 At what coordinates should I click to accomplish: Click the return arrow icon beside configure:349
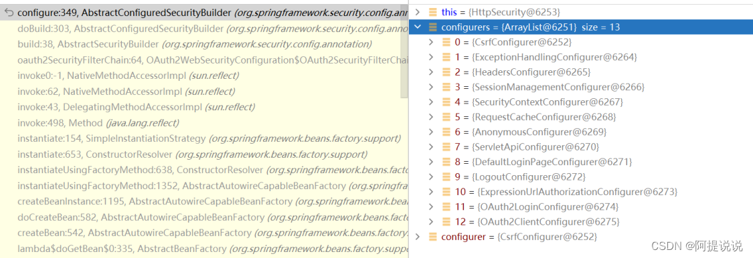coord(9,13)
